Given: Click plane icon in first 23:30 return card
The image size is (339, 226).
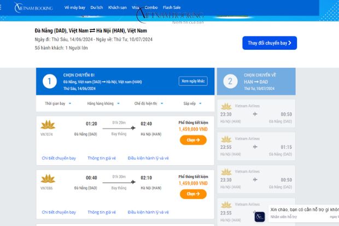Looking at the screenshot, I should click(x=255, y=114).
